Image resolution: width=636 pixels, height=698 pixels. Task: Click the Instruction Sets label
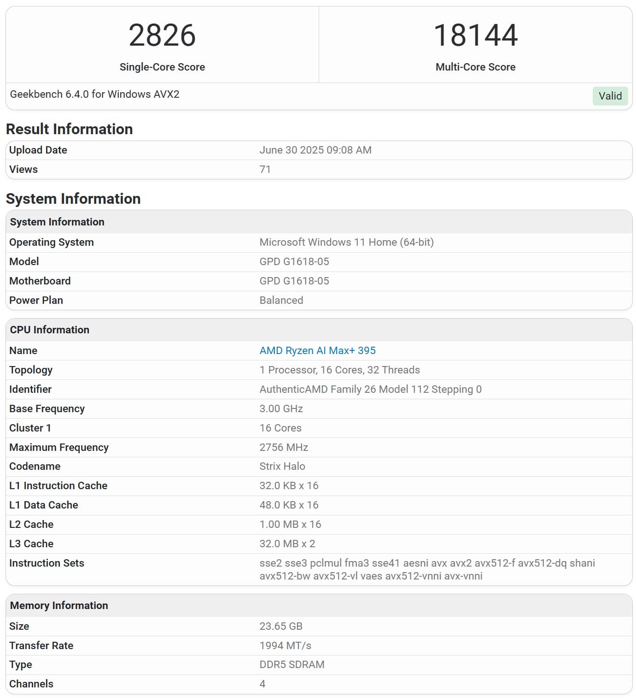coord(47,563)
